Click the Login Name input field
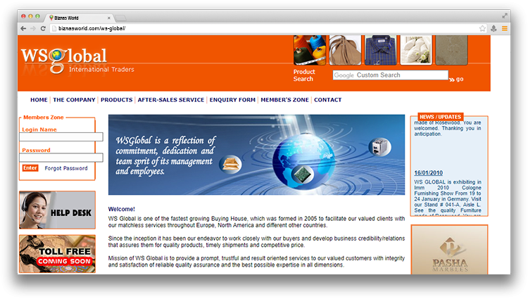528x299 pixels. 62,137
